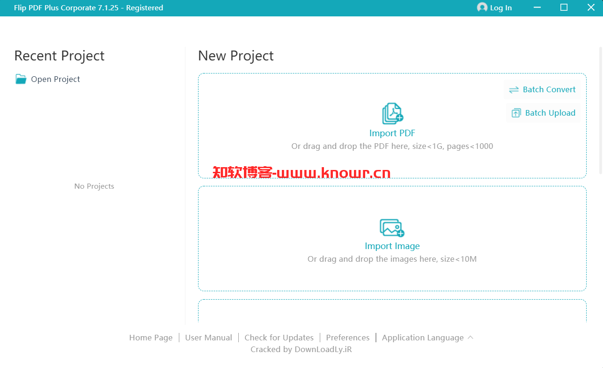603x368 pixels.
Task: Click the Batch Convert button label
Action: coord(549,89)
